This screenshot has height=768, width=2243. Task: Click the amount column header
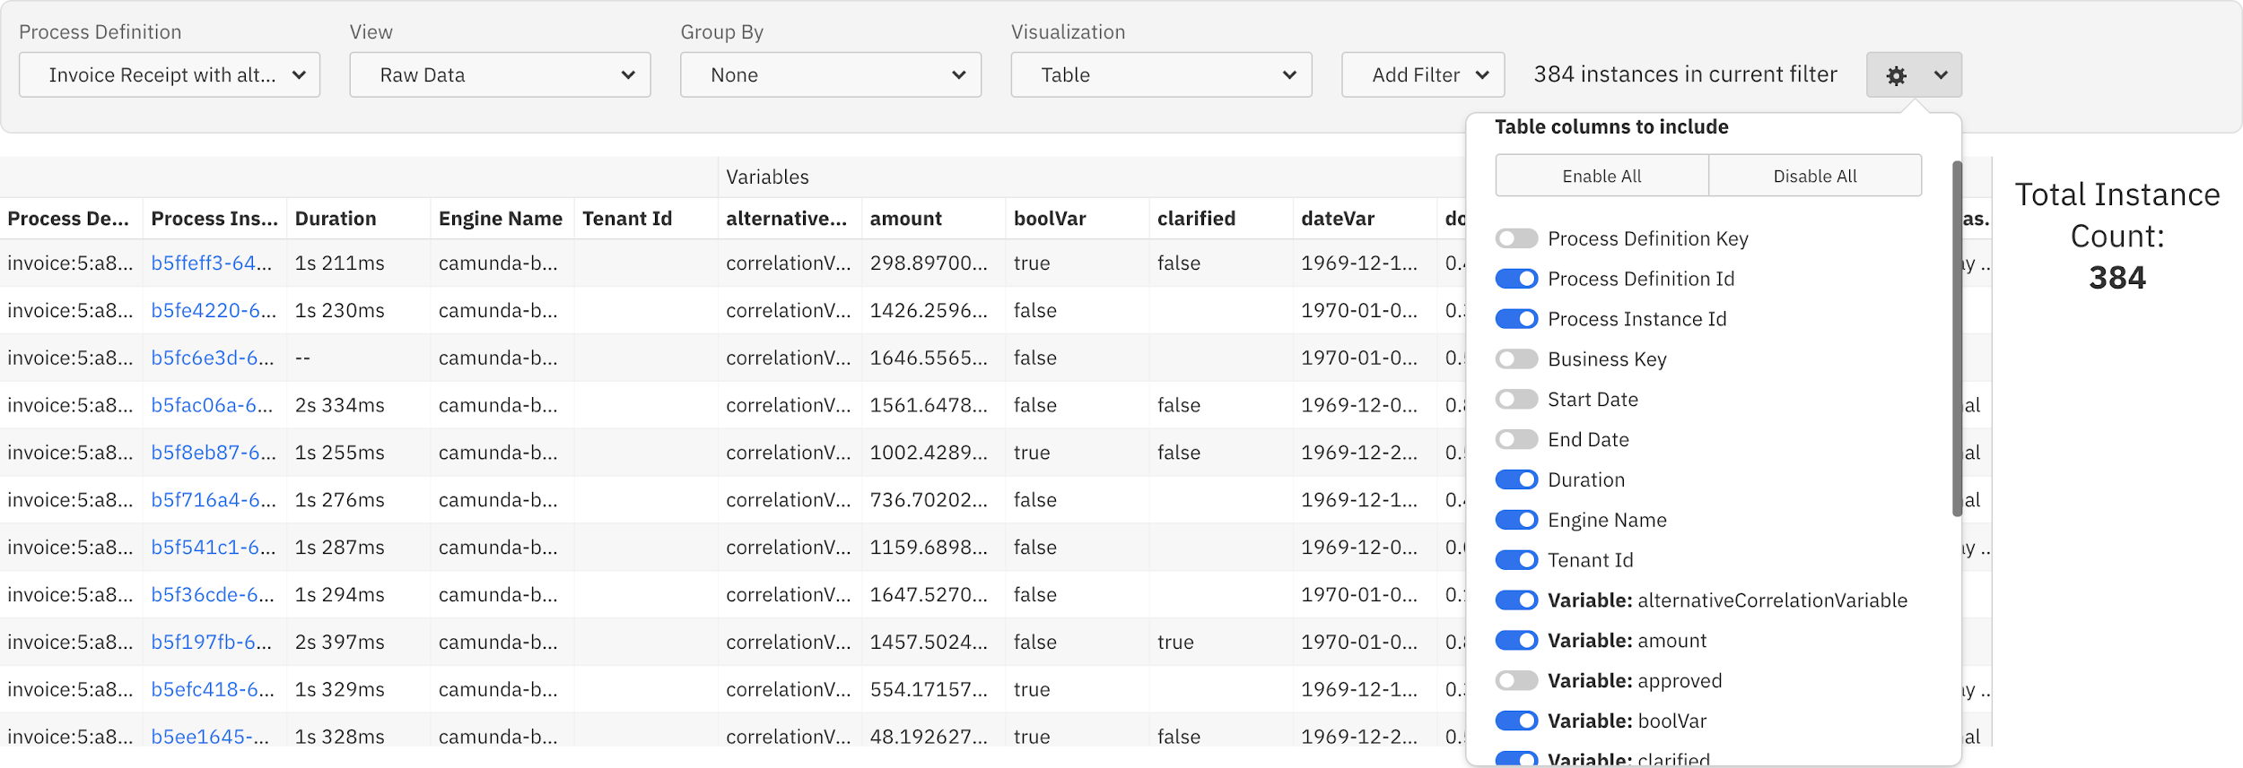pyautogui.click(x=905, y=219)
